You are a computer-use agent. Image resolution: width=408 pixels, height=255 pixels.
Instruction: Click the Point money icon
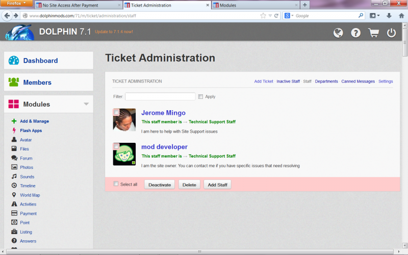[14, 222]
